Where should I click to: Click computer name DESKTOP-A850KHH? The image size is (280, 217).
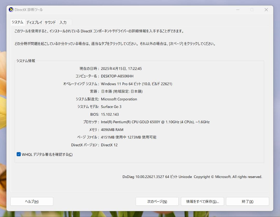117,76
